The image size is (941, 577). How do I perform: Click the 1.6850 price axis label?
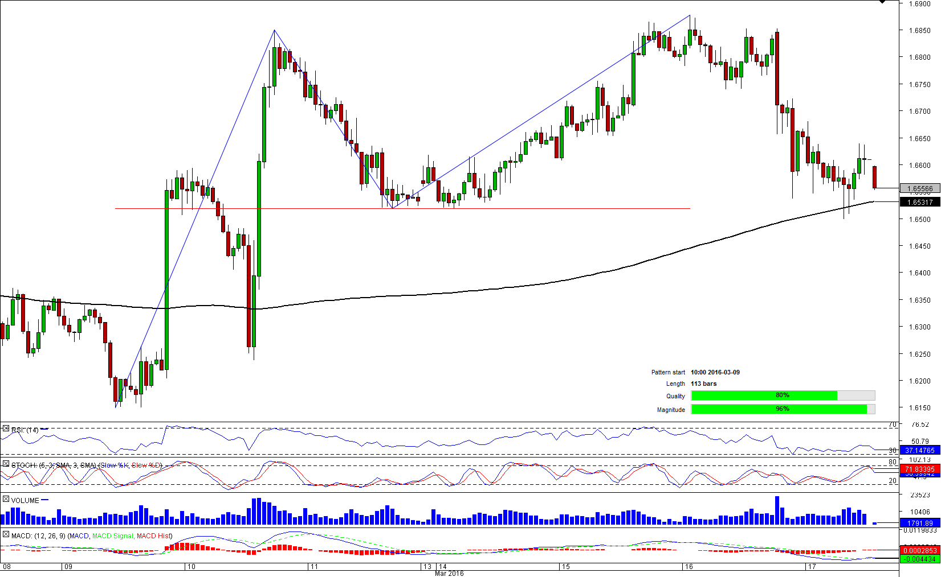pos(919,31)
